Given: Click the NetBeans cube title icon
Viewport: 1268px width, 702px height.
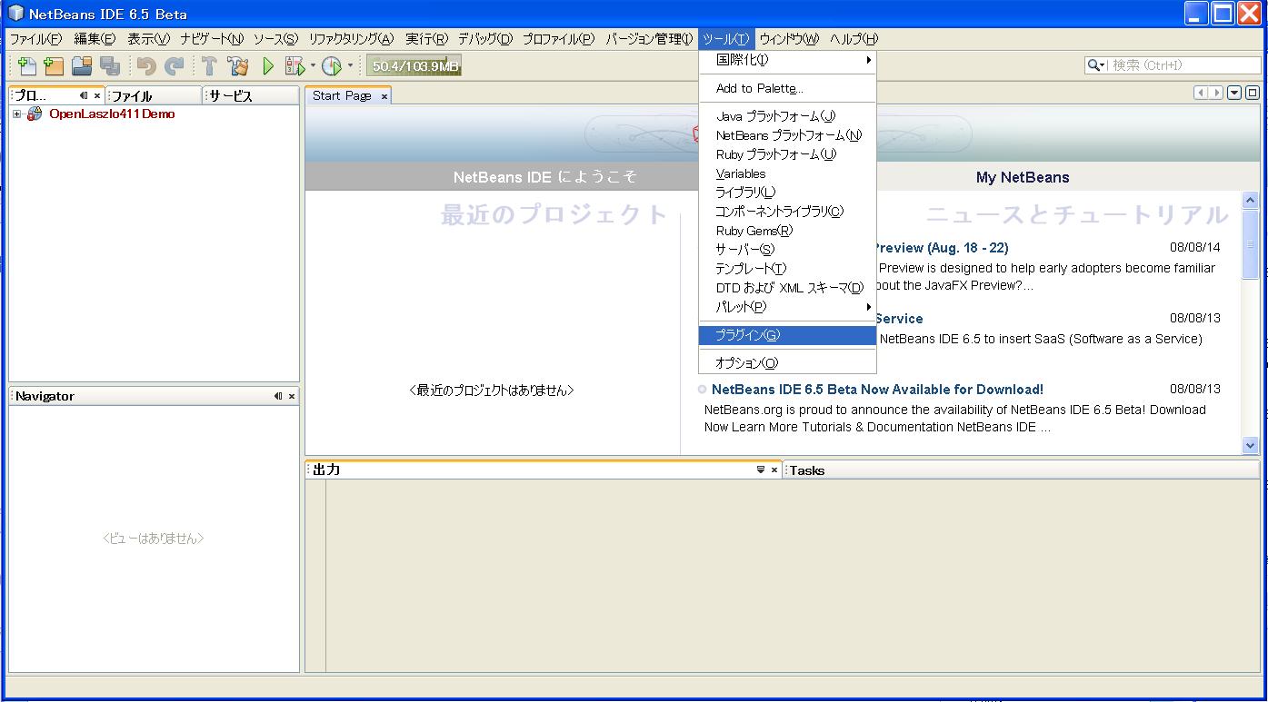Looking at the screenshot, I should tap(15, 14).
